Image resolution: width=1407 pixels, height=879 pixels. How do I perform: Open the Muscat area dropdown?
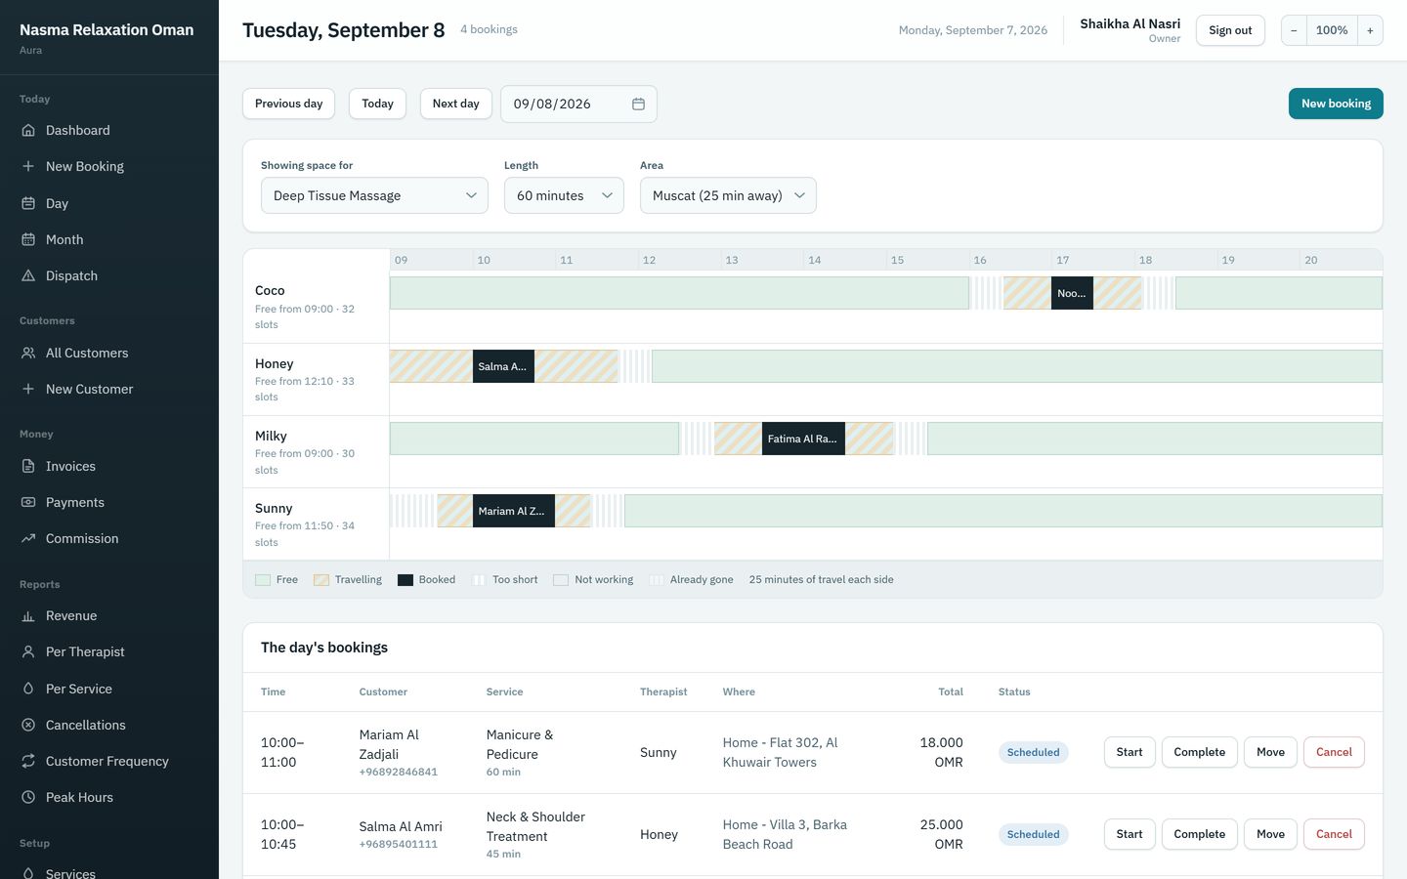tap(728, 195)
